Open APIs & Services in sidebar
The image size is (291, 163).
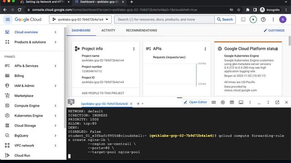pos(26,66)
